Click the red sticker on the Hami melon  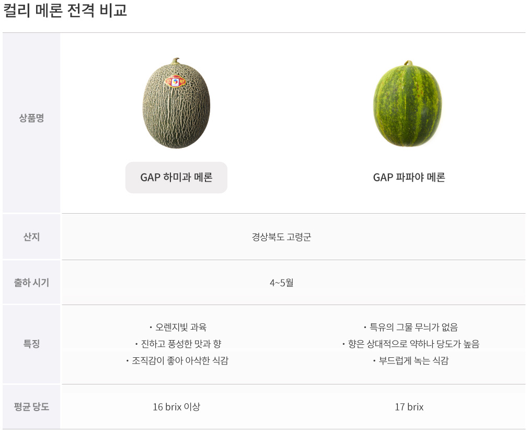pyautogui.click(x=175, y=81)
